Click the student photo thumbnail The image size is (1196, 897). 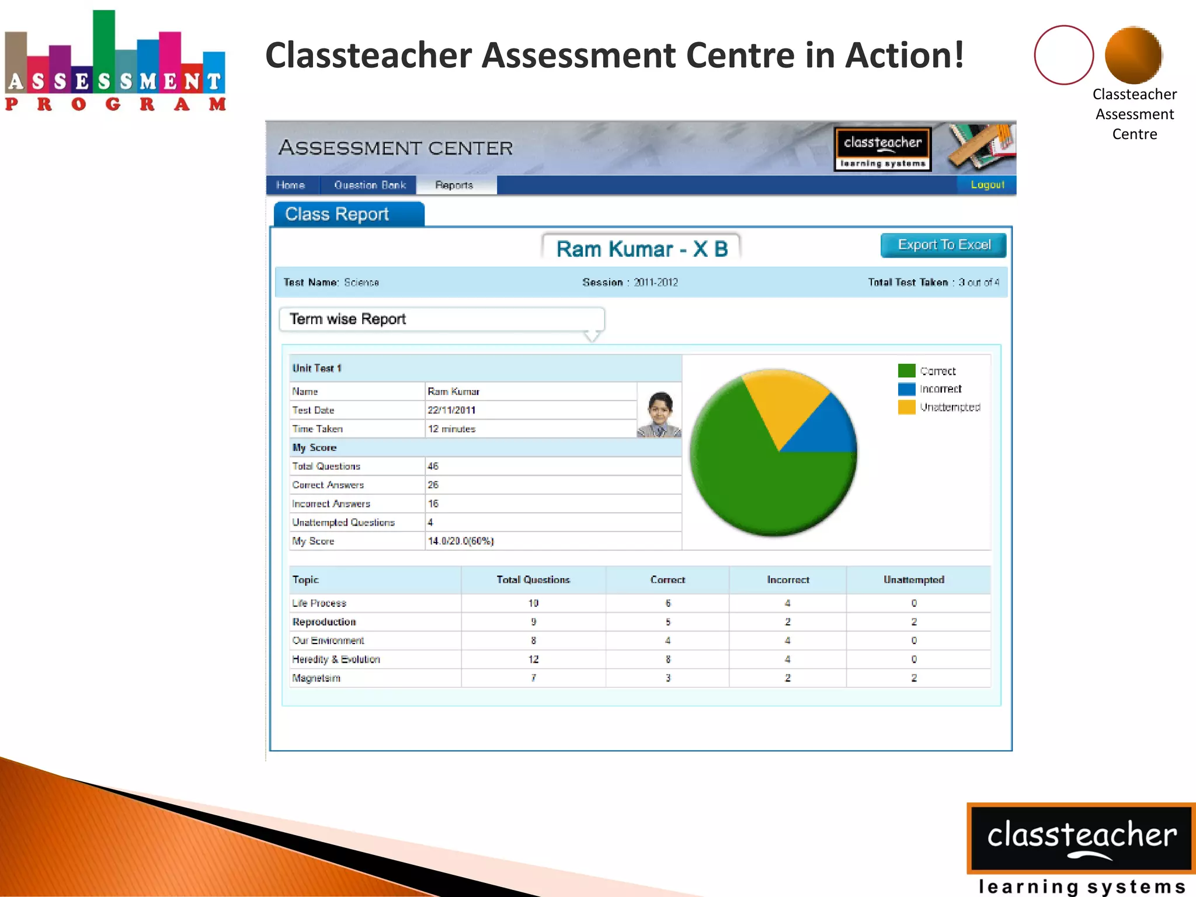pyautogui.click(x=659, y=413)
